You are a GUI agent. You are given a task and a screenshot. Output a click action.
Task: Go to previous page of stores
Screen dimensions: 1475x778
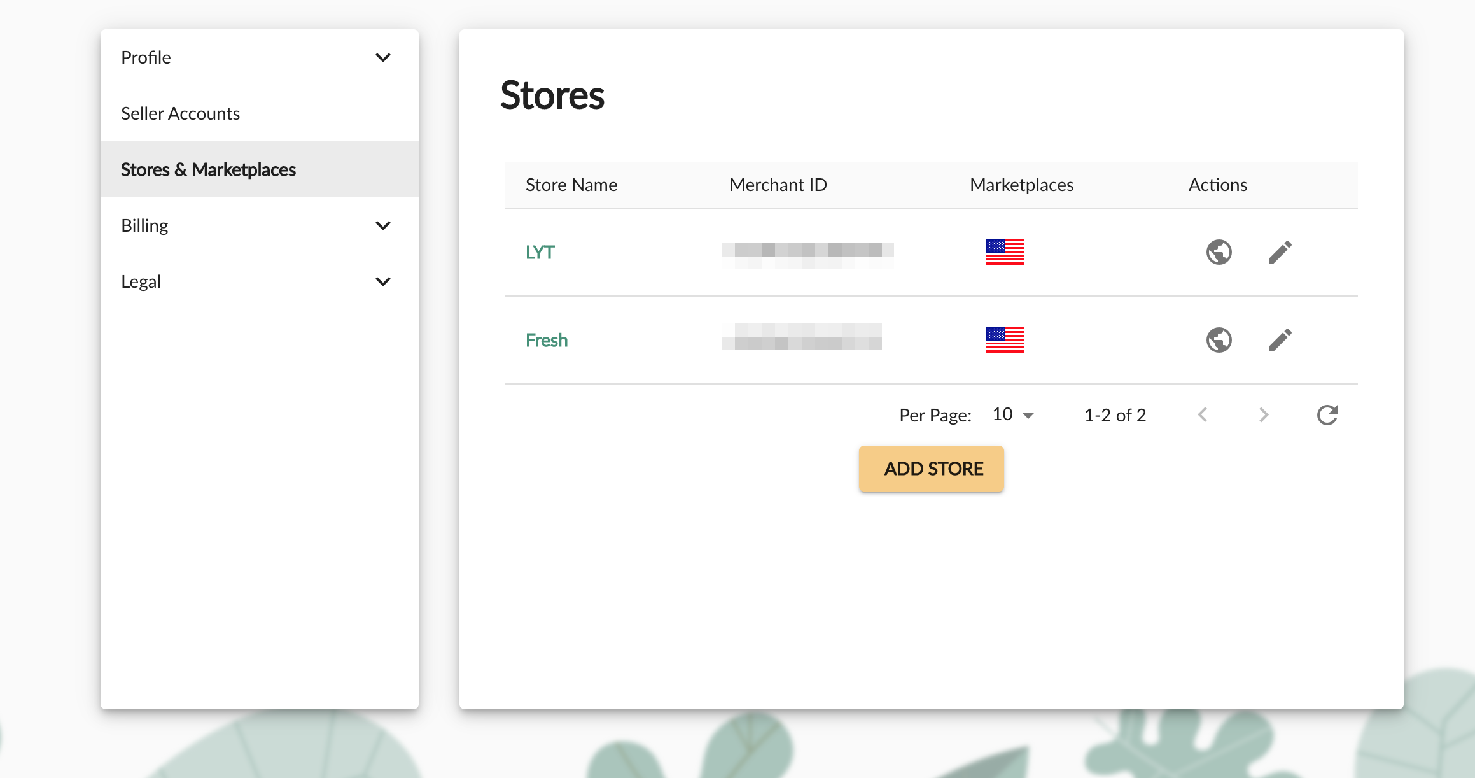(1202, 415)
